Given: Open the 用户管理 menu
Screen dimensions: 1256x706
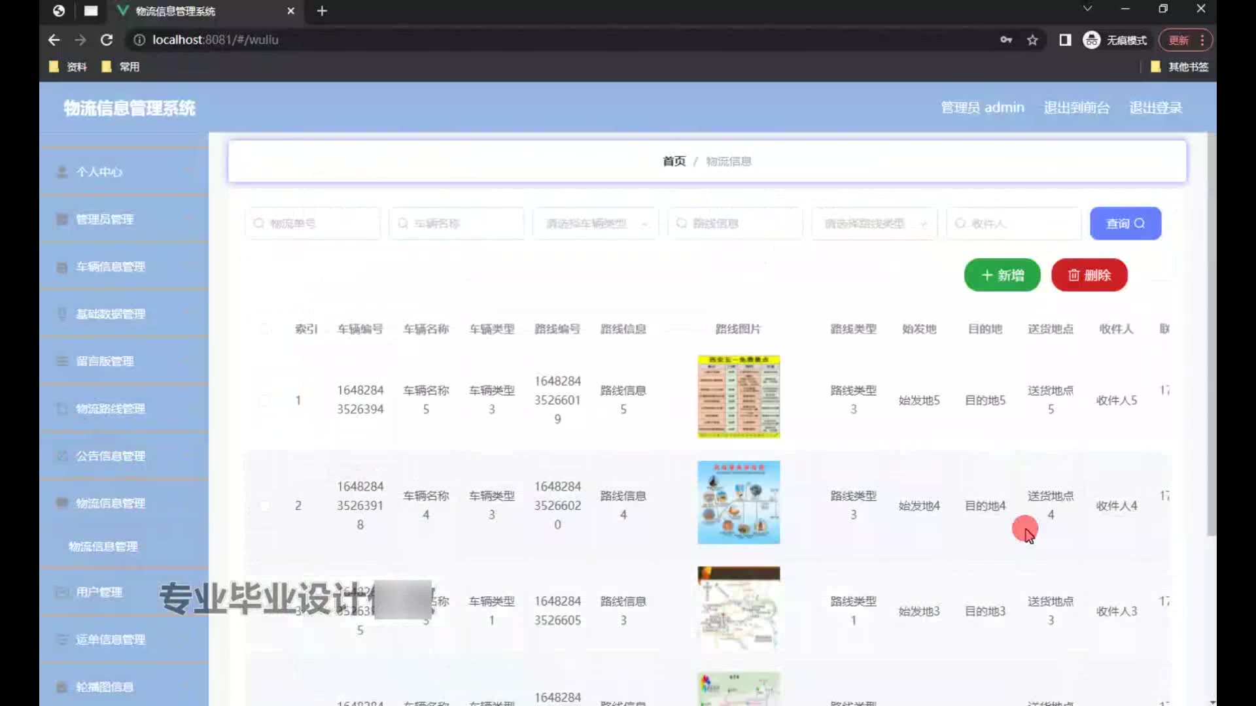Looking at the screenshot, I should pyautogui.click(x=124, y=592).
